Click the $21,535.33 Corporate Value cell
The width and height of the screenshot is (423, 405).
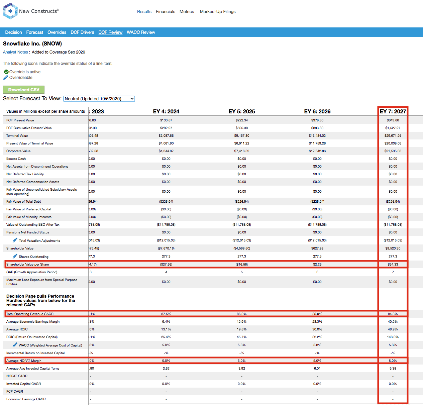coord(393,151)
